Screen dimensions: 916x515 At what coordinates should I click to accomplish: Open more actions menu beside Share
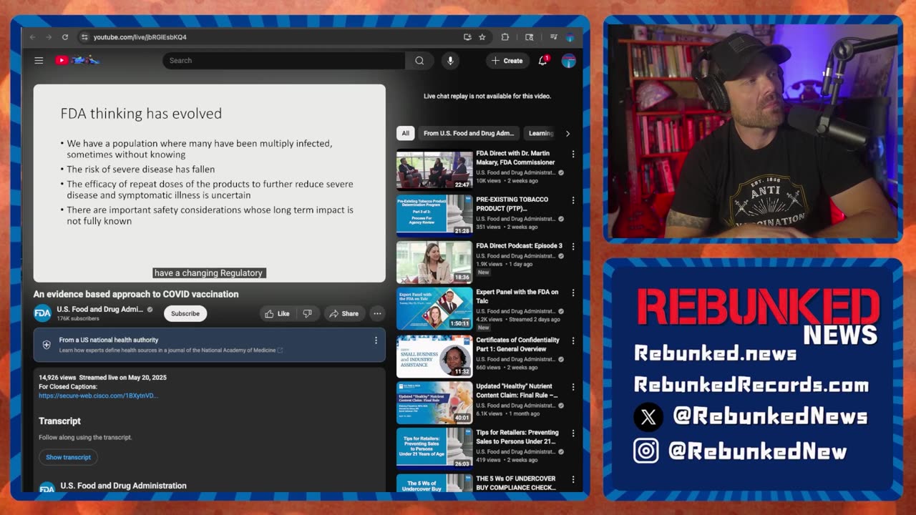pos(377,313)
